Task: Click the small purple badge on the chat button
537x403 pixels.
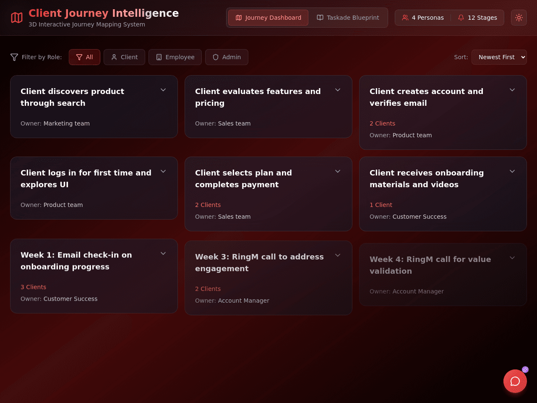Action: 525,369
